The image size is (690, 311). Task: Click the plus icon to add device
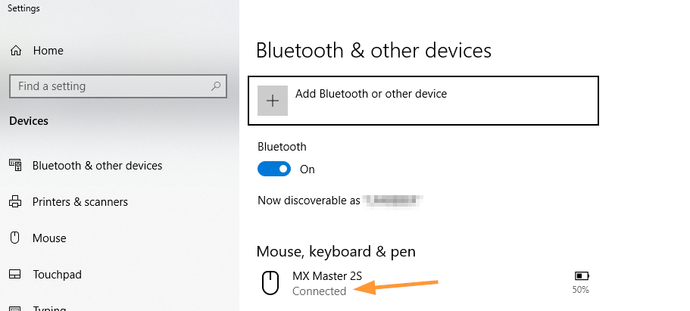point(273,101)
